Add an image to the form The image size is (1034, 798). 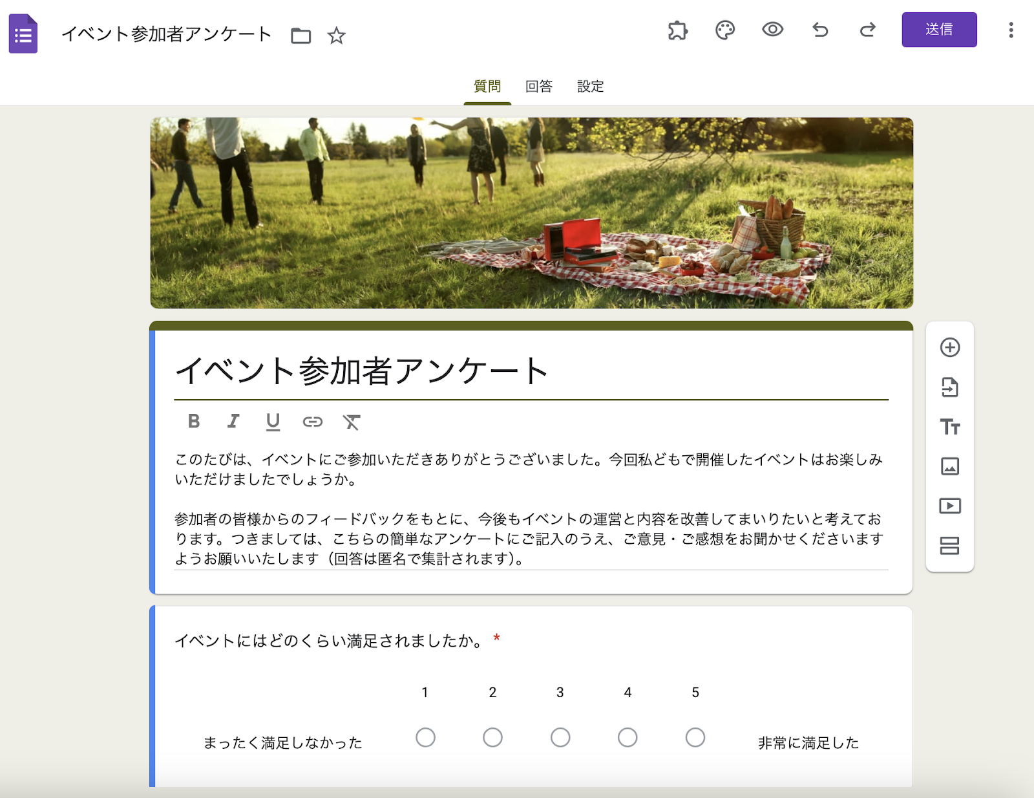click(949, 466)
